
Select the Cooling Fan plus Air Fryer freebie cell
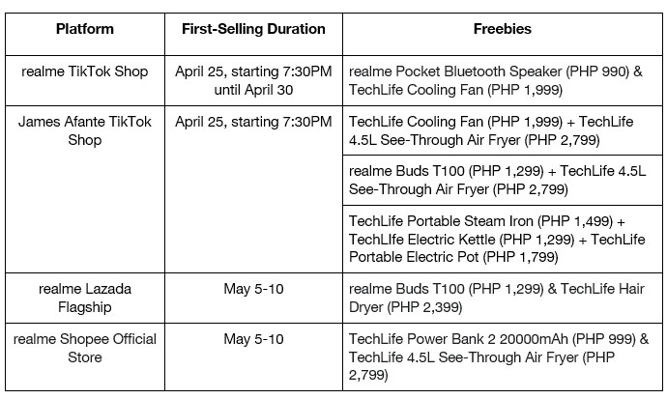coord(502,129)
